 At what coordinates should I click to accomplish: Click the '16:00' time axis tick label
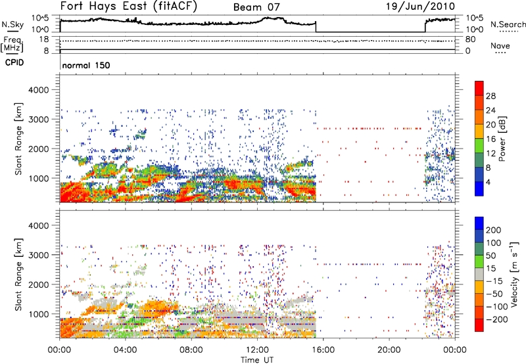click(x=323, y=350)
